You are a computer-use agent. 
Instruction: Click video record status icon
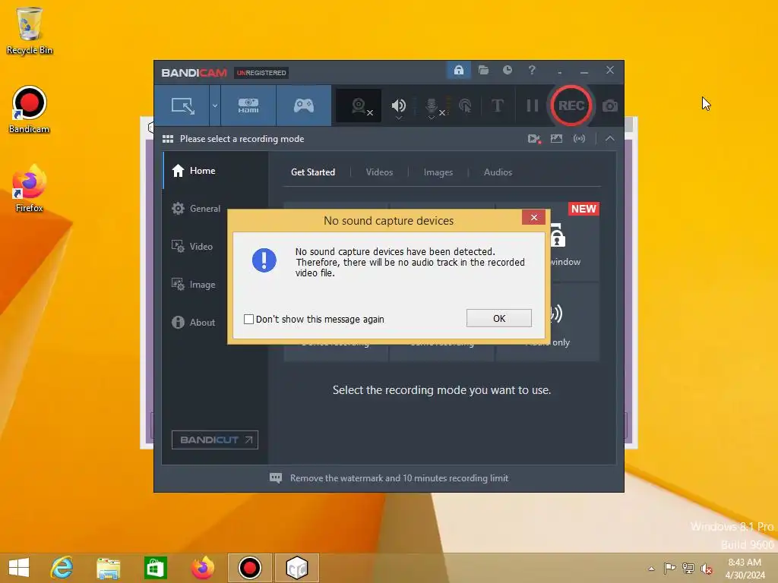click(534, 139)
